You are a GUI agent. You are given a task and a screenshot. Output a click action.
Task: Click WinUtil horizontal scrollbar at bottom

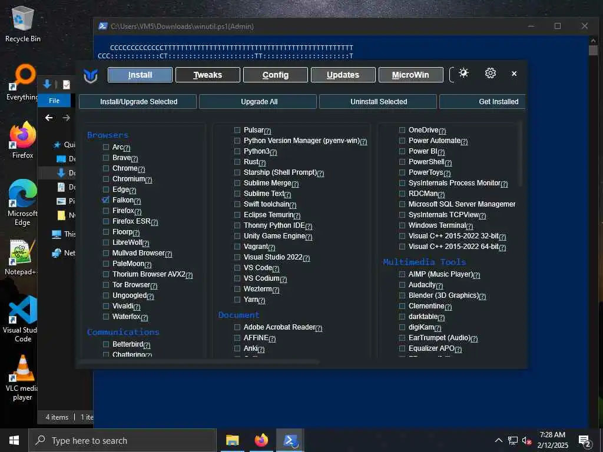click(x=199, y=362)
